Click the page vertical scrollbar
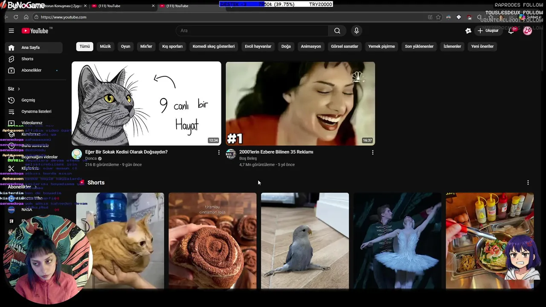Screen dimensions: 546x307 click(x=543, y=47)
